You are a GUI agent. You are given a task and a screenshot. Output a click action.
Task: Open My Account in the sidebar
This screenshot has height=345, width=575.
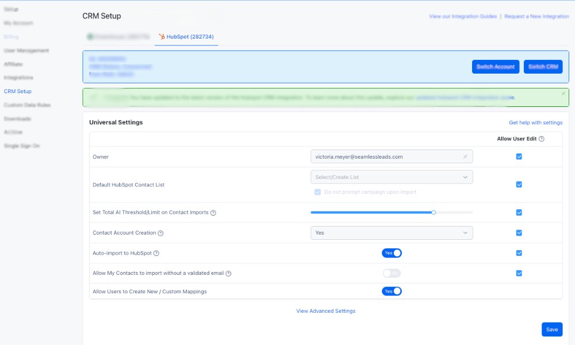click(18, 23)
